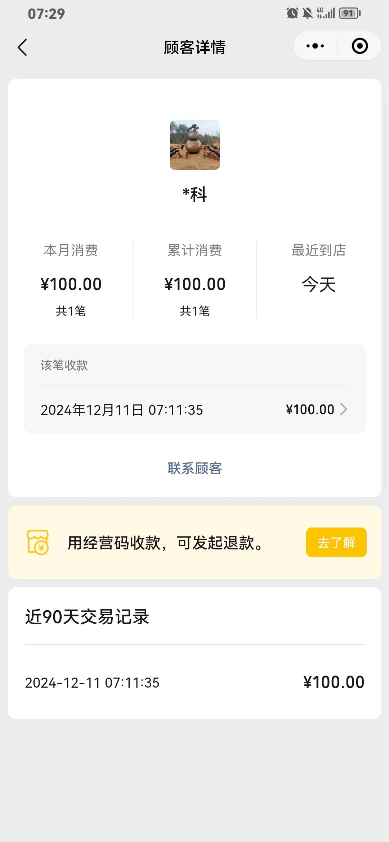Tap the alarm clock status icon
389x842 pixels.
click(292, 14)
